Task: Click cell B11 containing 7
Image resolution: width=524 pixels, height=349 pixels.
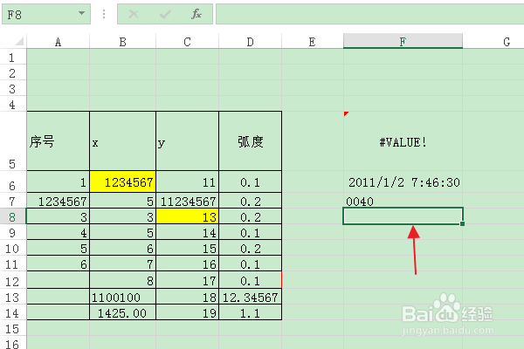Action: coord(122,264)
